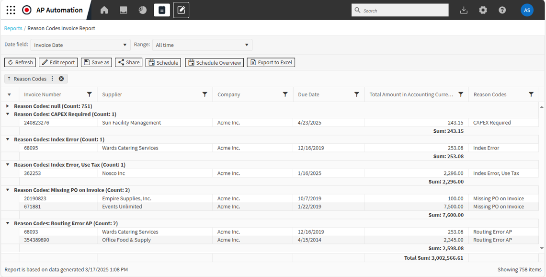Open Reason Codes chip options menu
The height and width of the screenshot is (277, 546).
pyautogui.click(x=53, y=79)
